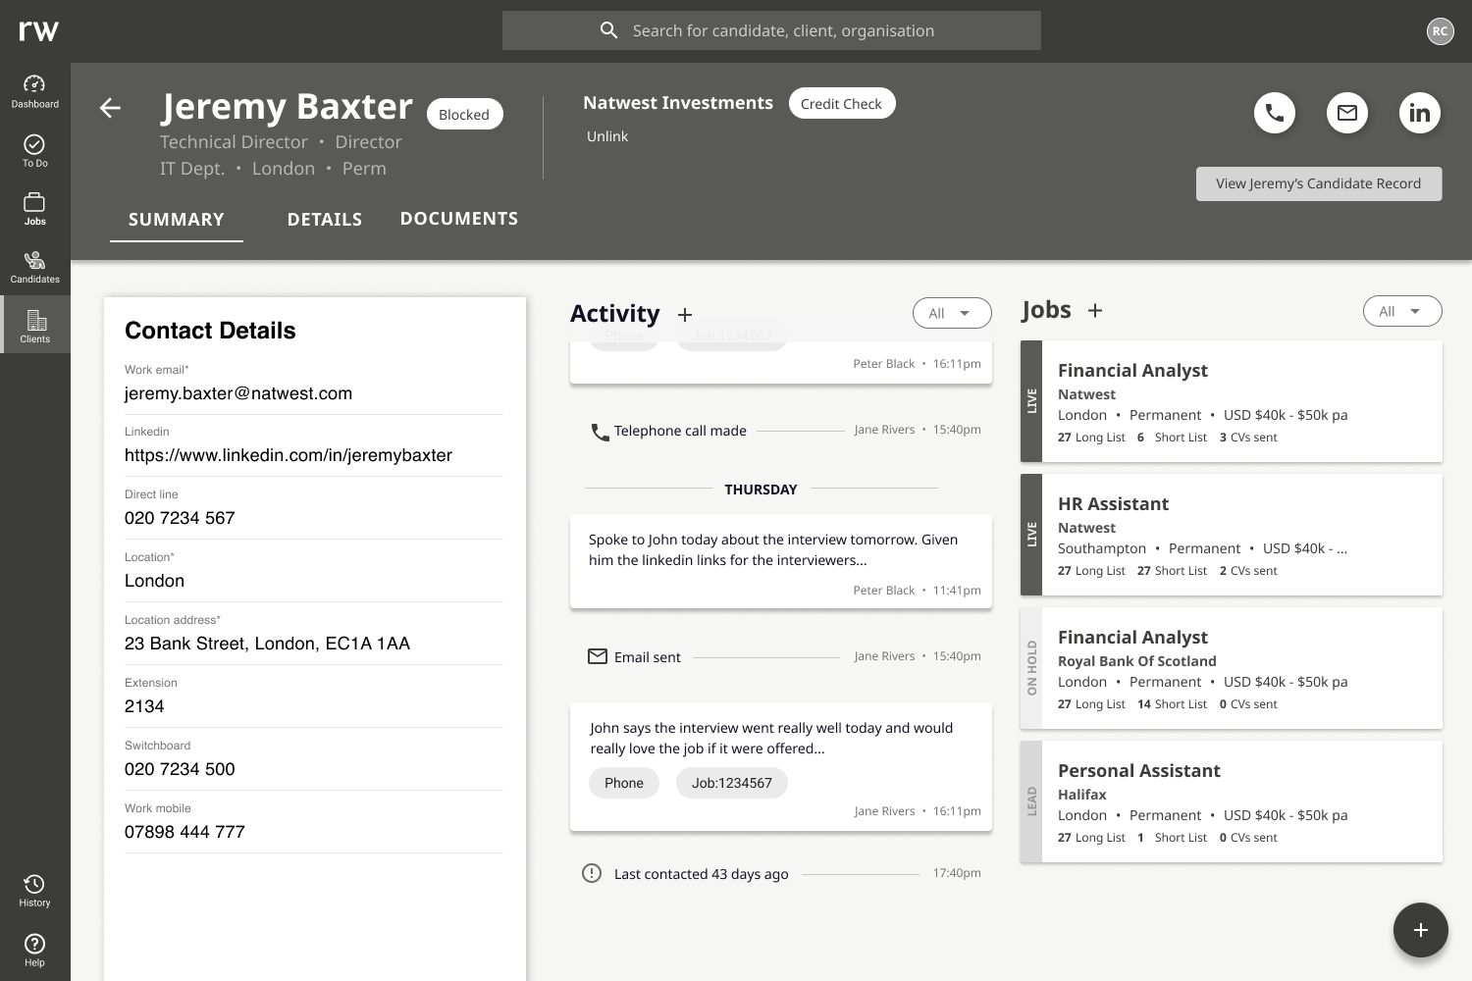Viewport: 1472px width, 981px height.
Task: Open the LinkedIn round button
Action: [x=1420, y=113]
